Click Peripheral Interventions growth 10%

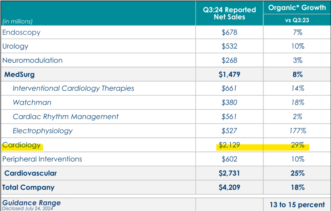[298, 159]
